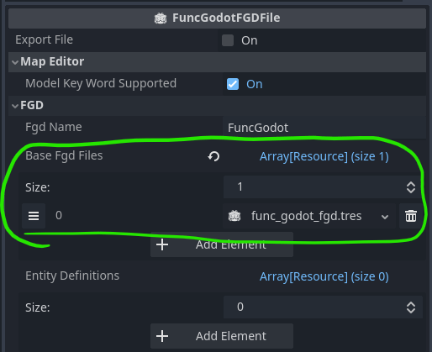This screenshot has height=352, width=432.
Task: Collapse the FGD section
Action: 15,106
